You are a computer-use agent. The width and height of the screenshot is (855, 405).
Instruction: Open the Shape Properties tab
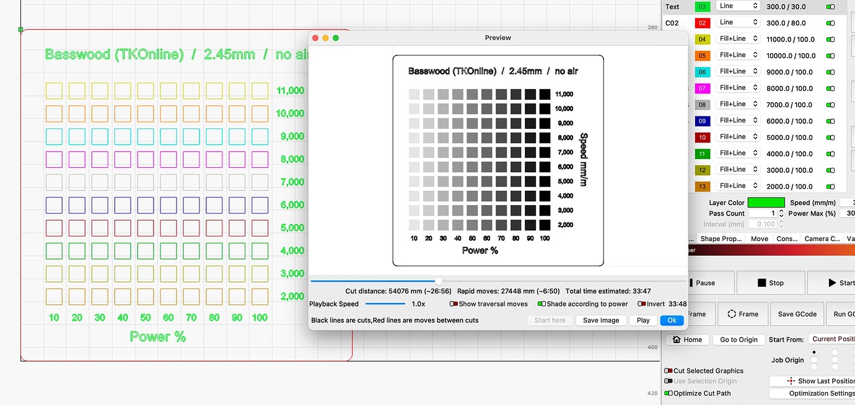point(722,238)
